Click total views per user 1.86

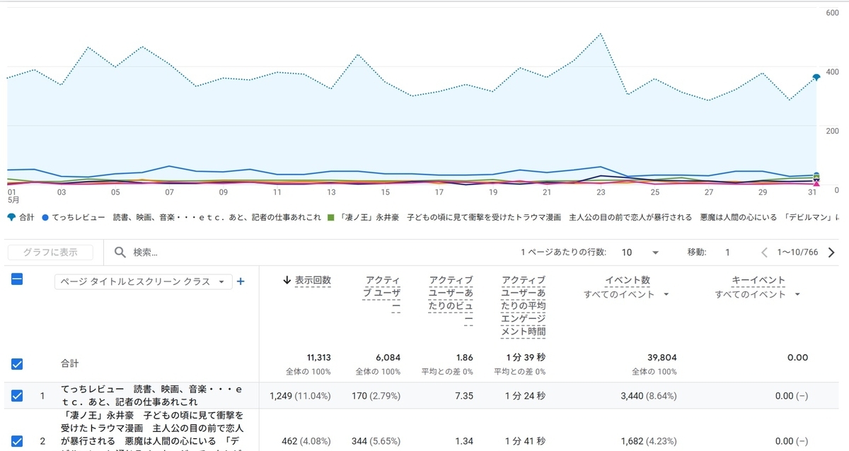tap(464, 358)
